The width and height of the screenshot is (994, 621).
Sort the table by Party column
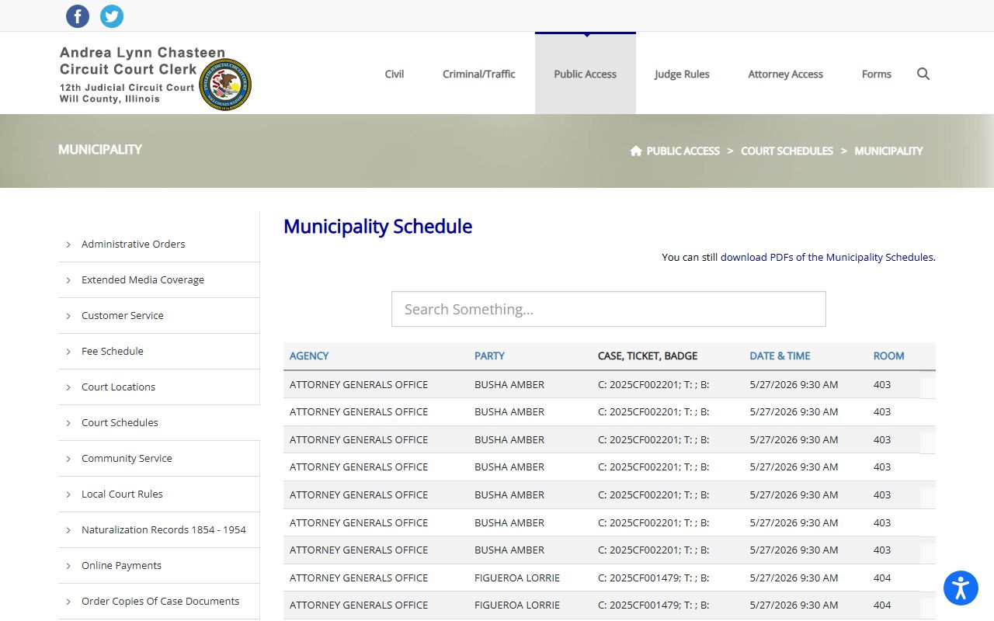pos(489,356)
